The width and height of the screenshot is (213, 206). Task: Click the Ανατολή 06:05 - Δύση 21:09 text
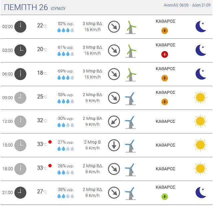point(187,5)
